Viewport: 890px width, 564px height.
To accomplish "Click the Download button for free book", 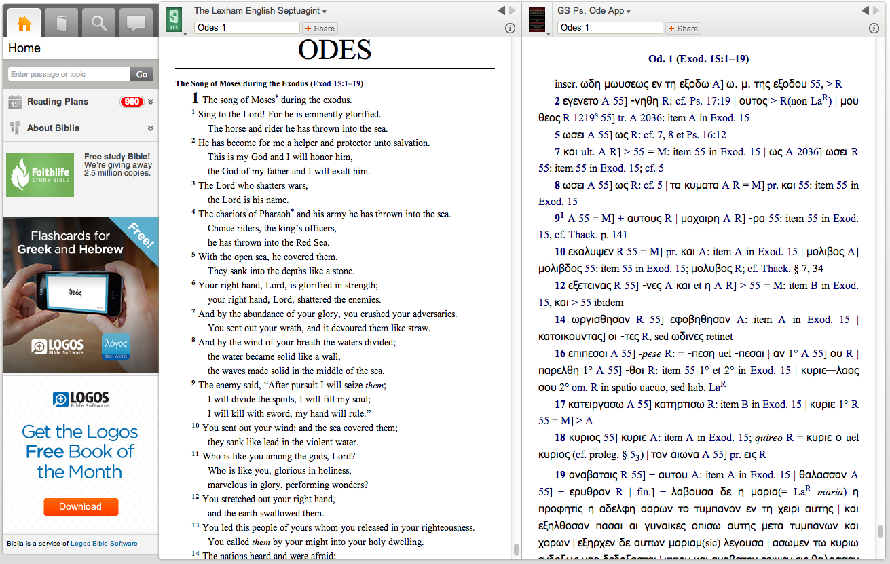I will [x=81, y=506].
